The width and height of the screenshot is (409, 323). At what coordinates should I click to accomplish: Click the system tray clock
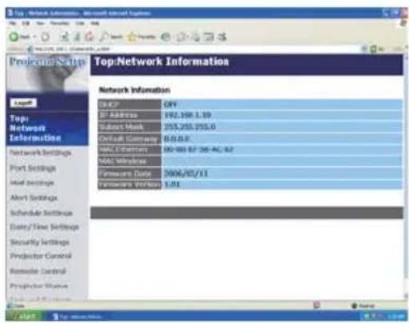click(x=396, y=317)
